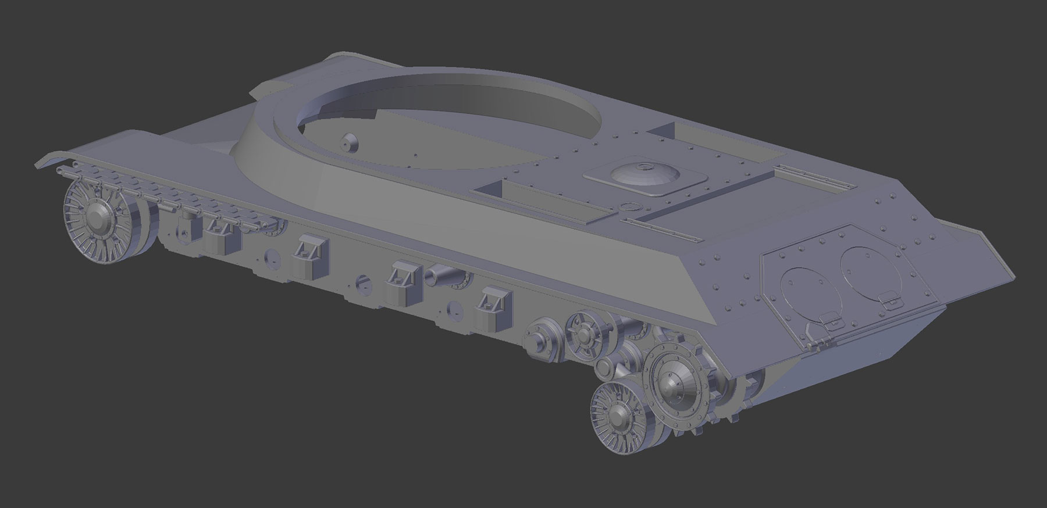Click the spoked road wheel below the sprocket

(x=614, y=414)
